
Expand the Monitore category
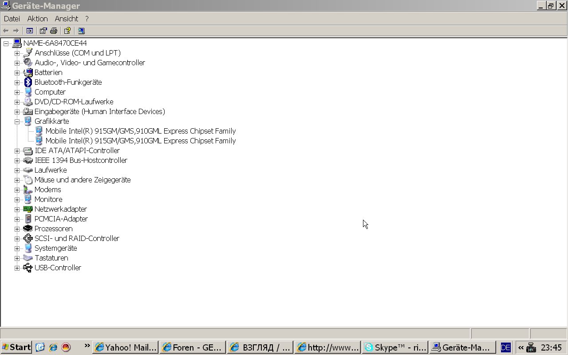pos(17,200)
